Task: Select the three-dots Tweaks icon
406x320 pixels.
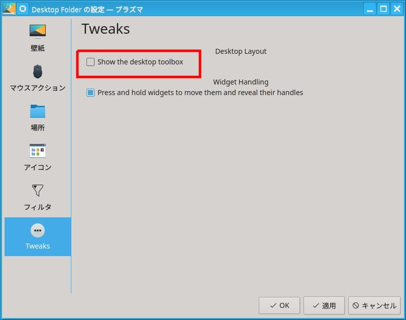Action: 38,230
